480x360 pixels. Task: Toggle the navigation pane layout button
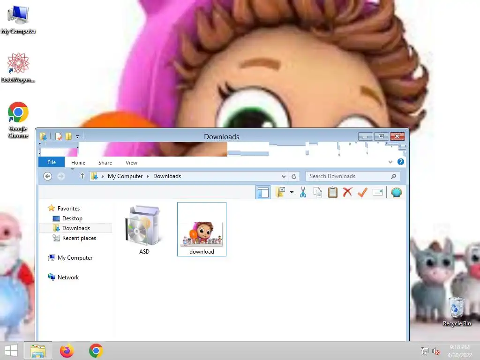pyautogui.click(x=263, y=193)
